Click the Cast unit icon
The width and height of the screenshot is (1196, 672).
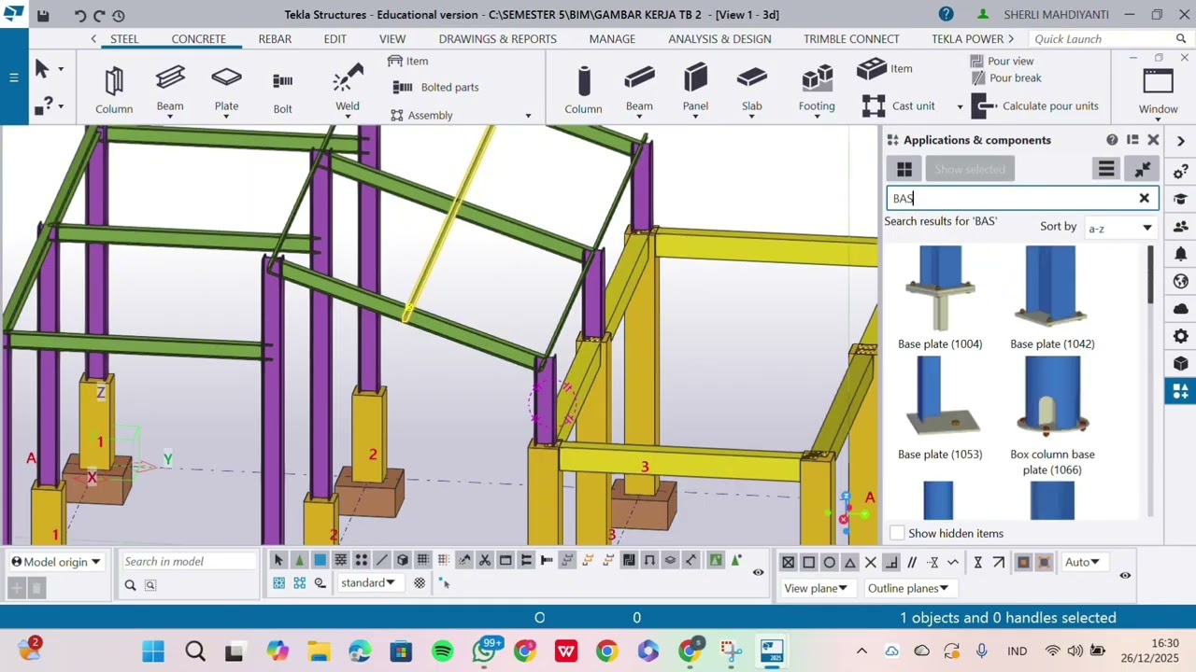point(873,105)
